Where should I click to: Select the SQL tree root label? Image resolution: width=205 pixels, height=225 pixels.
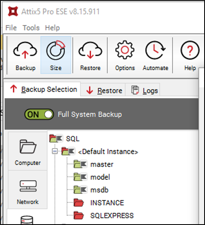tap(73, 139)
